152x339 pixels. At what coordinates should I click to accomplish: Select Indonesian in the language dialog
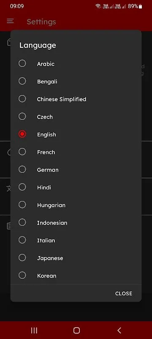22,222
